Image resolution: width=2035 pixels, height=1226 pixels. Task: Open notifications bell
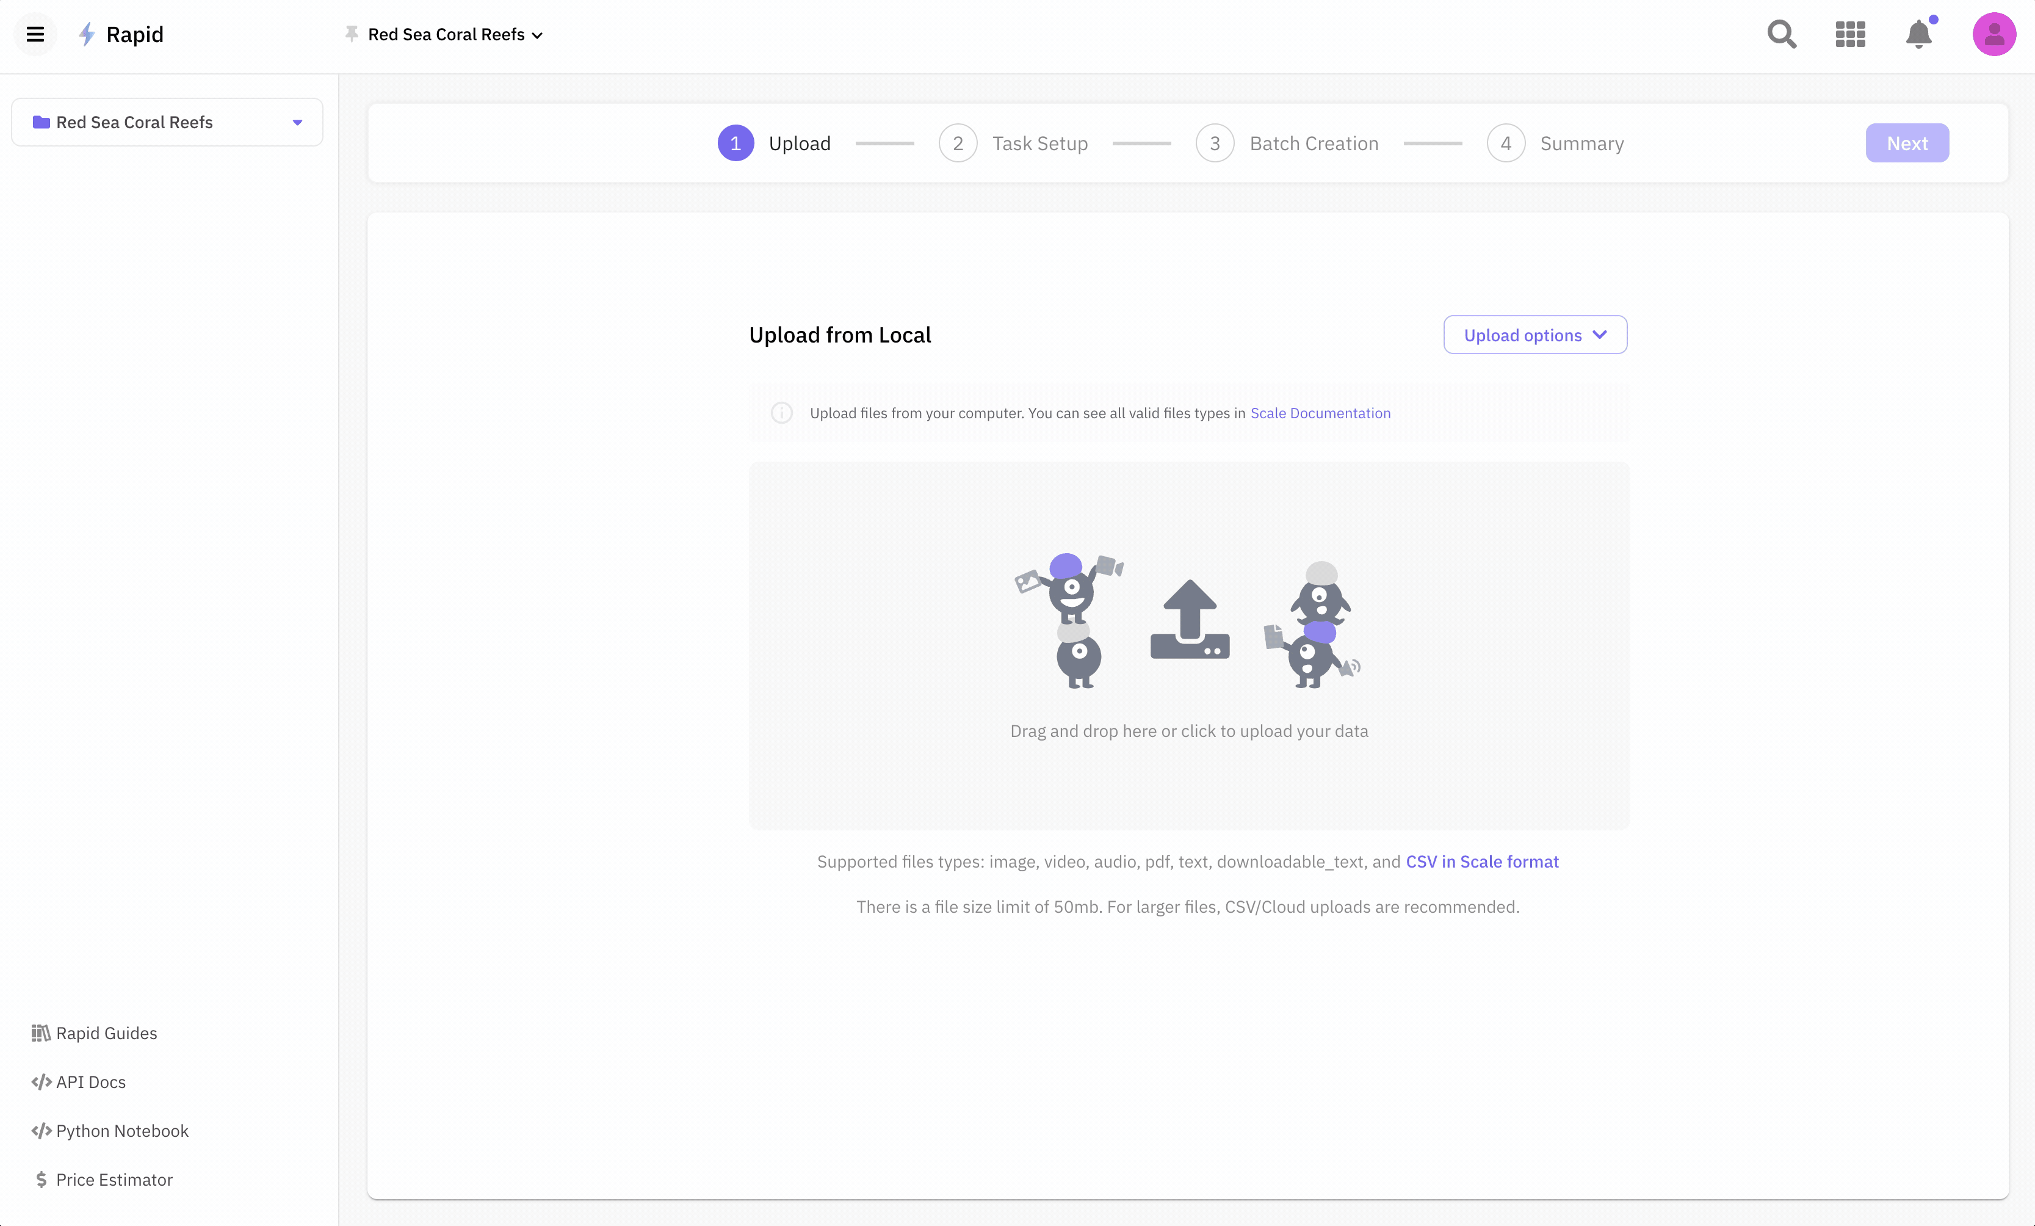1918,34
